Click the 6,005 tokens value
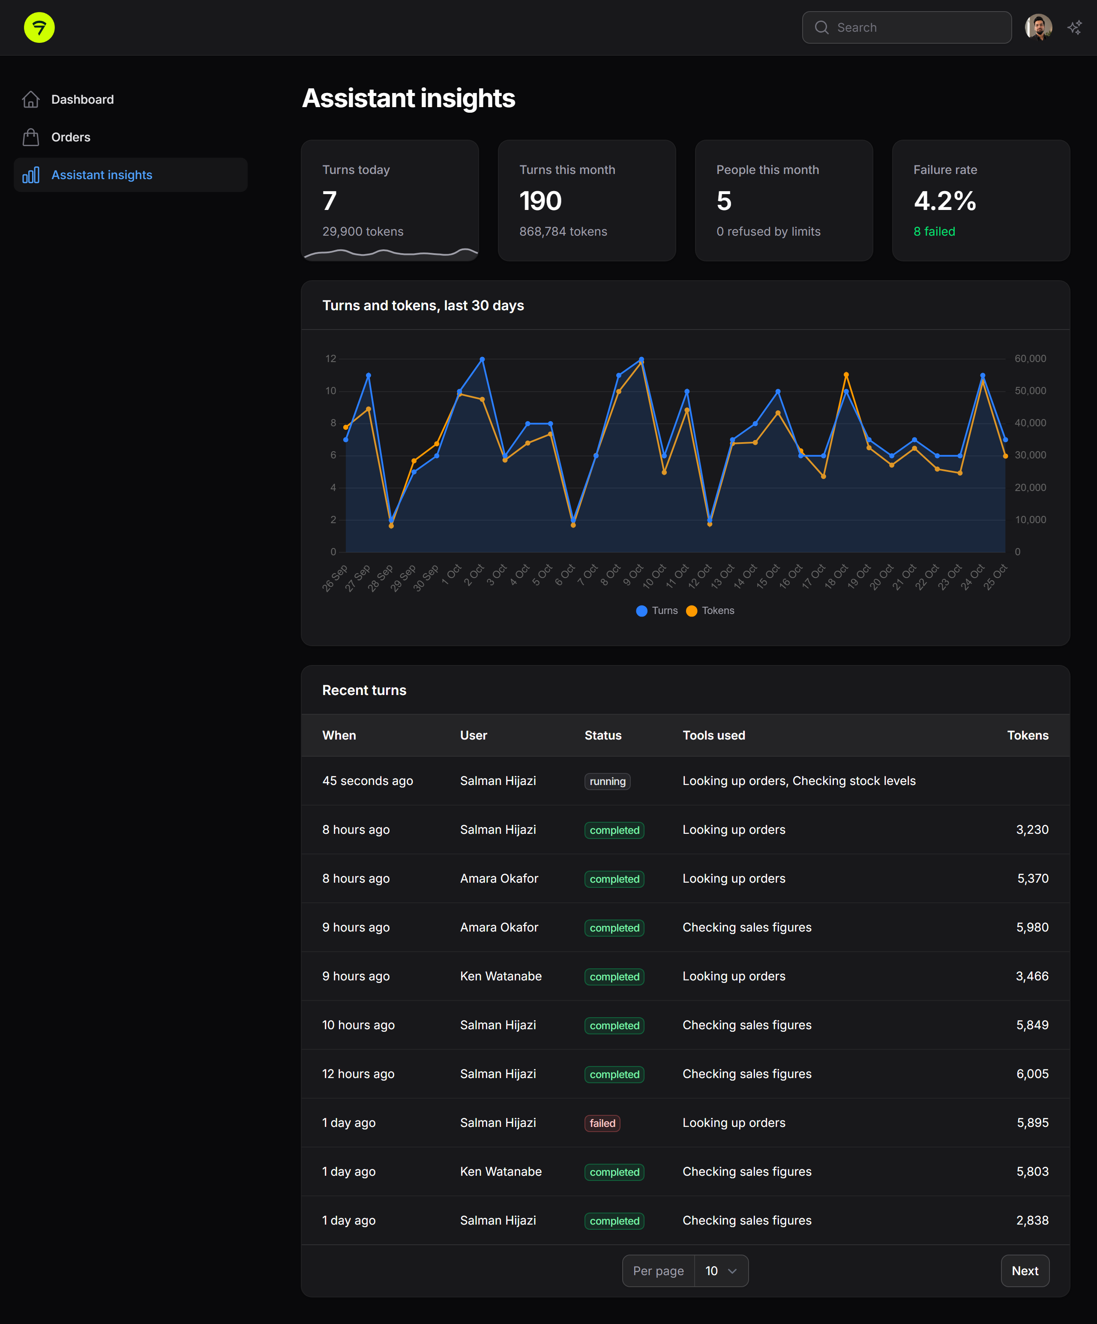The height and width of the screenshot is (1324, 1097). click(1032, 1074)
